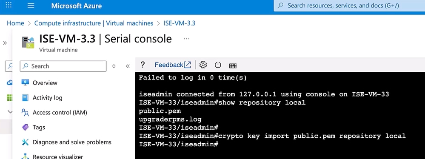The width and height of the screenshot is (425, 159).
Task: Open the keyboard shortcuts icon in console toolbar
Action: coord(233,65)
